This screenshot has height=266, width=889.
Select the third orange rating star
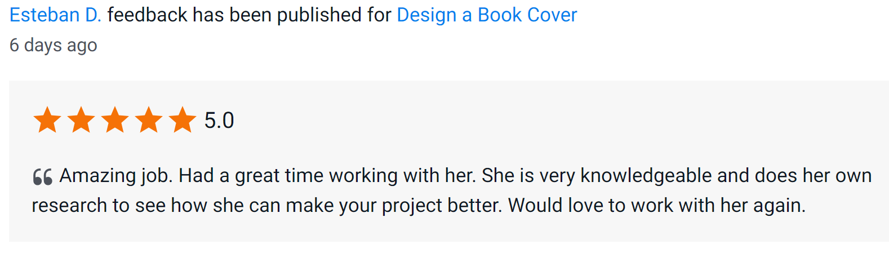115,120
